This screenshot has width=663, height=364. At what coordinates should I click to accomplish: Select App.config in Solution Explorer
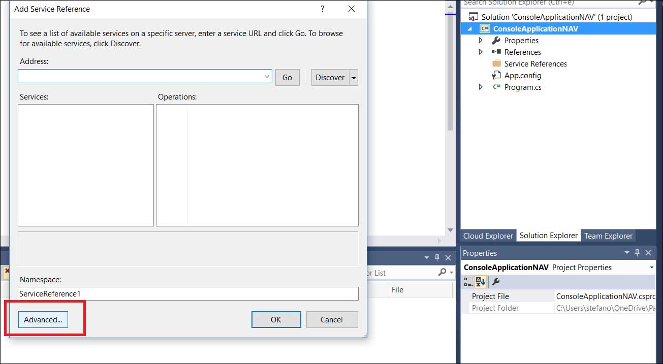tap(523, 75)
